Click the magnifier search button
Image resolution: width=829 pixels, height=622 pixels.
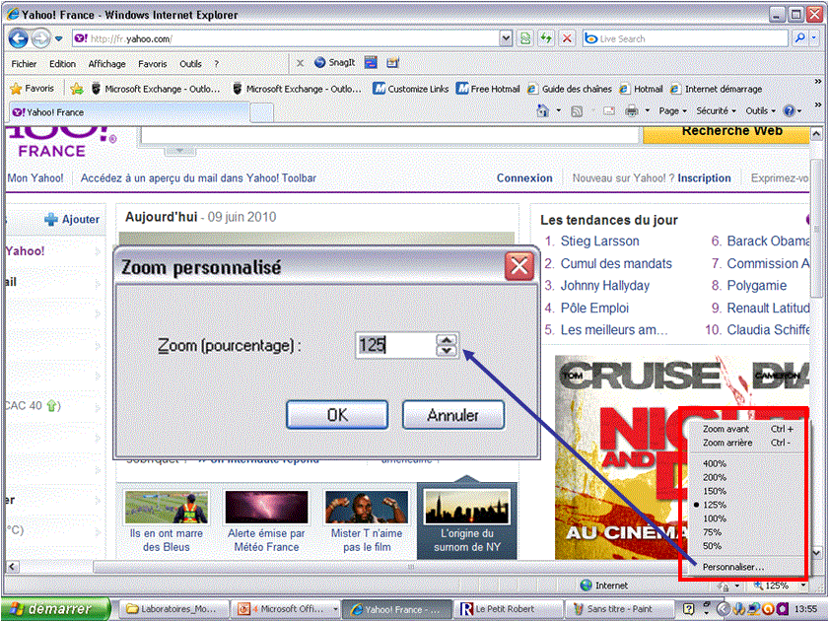pyautogui.click(x=800, y=38)
